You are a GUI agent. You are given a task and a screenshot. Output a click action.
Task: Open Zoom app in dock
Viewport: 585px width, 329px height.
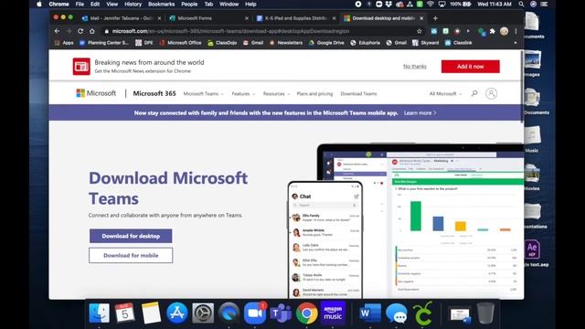pos(255,313)
